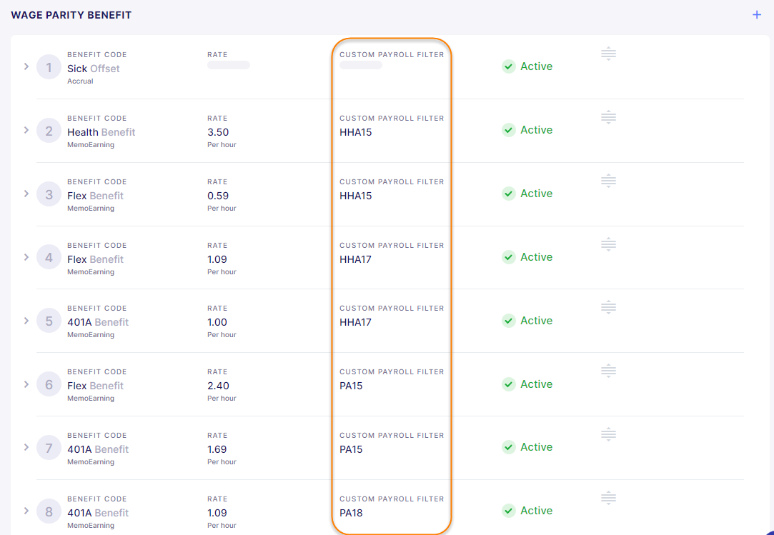Click Active check icon on row 7
The width and height of the screenshot is (774, 535).
[x=508, y=447]
